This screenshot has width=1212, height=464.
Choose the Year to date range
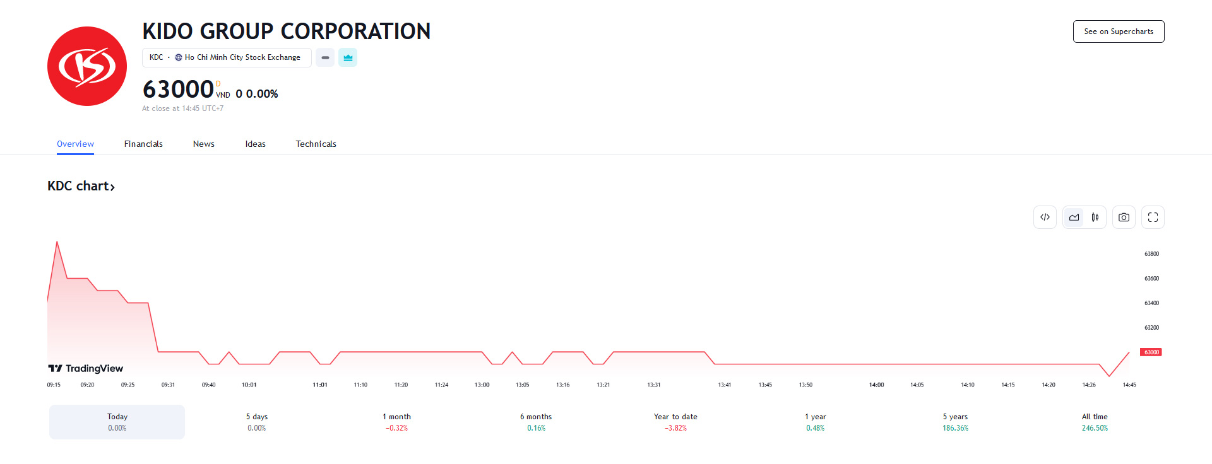(675, 422)
